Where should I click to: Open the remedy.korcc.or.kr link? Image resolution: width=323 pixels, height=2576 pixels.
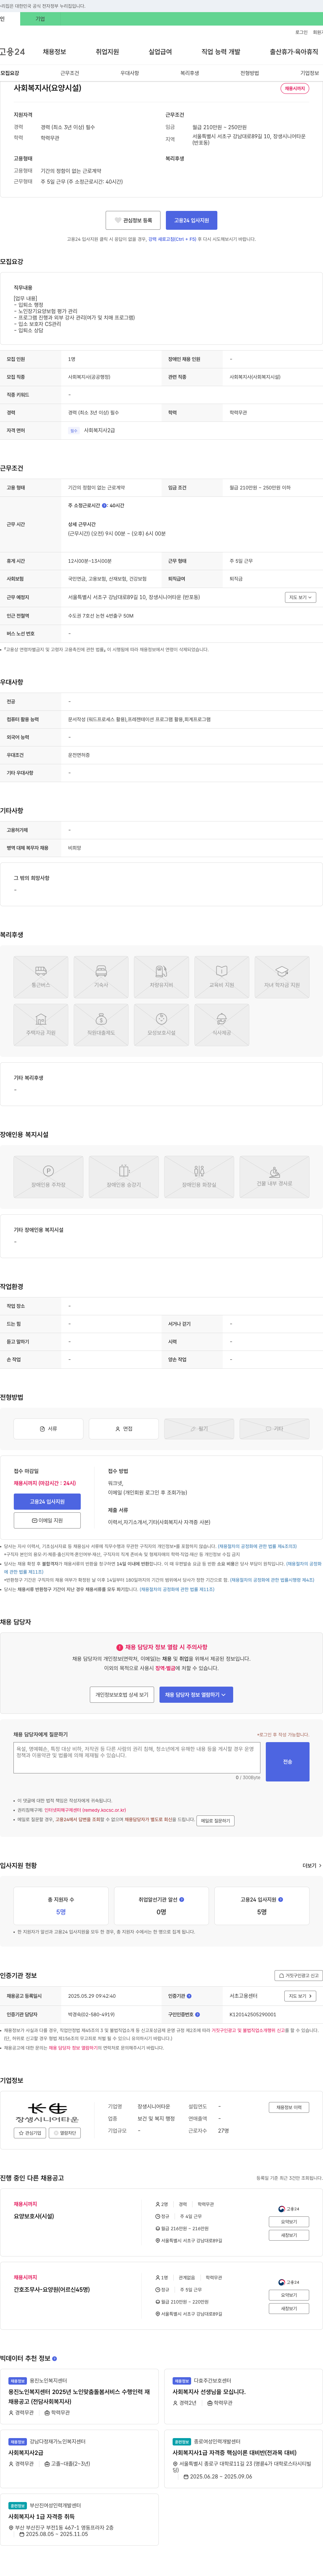tap(85, 1810)
